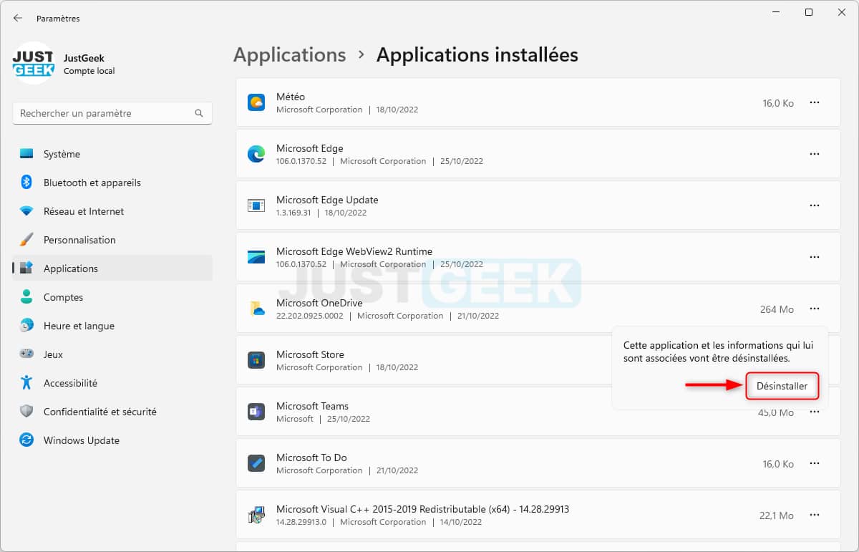The height and width of the screenshot is (552, 859).
Task: Click the Microsoft To Do app icon
Action: pos(256,463)
